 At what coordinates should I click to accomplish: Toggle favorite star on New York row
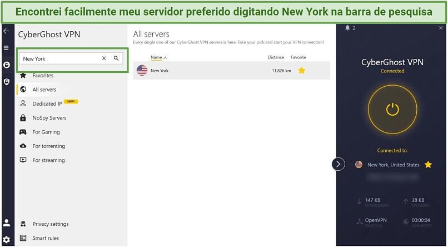point(302,70)
